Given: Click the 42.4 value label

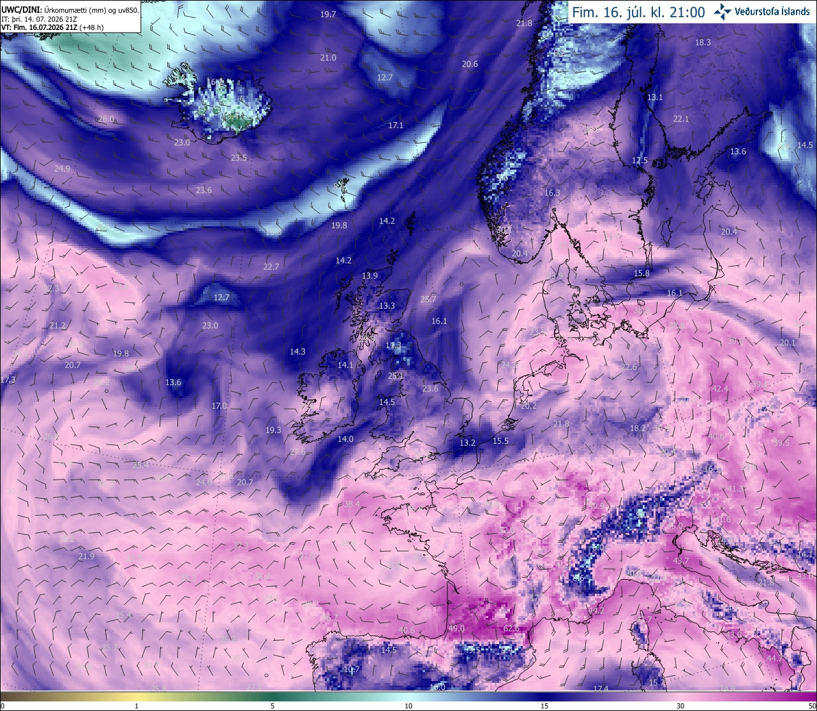Looking at the screenshot, I should point(720,388).
